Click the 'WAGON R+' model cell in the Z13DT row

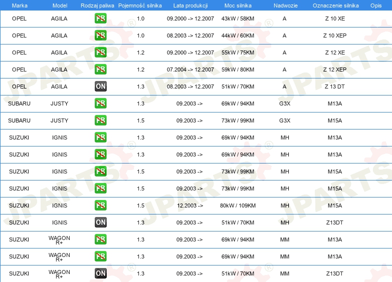coord(59,274)
